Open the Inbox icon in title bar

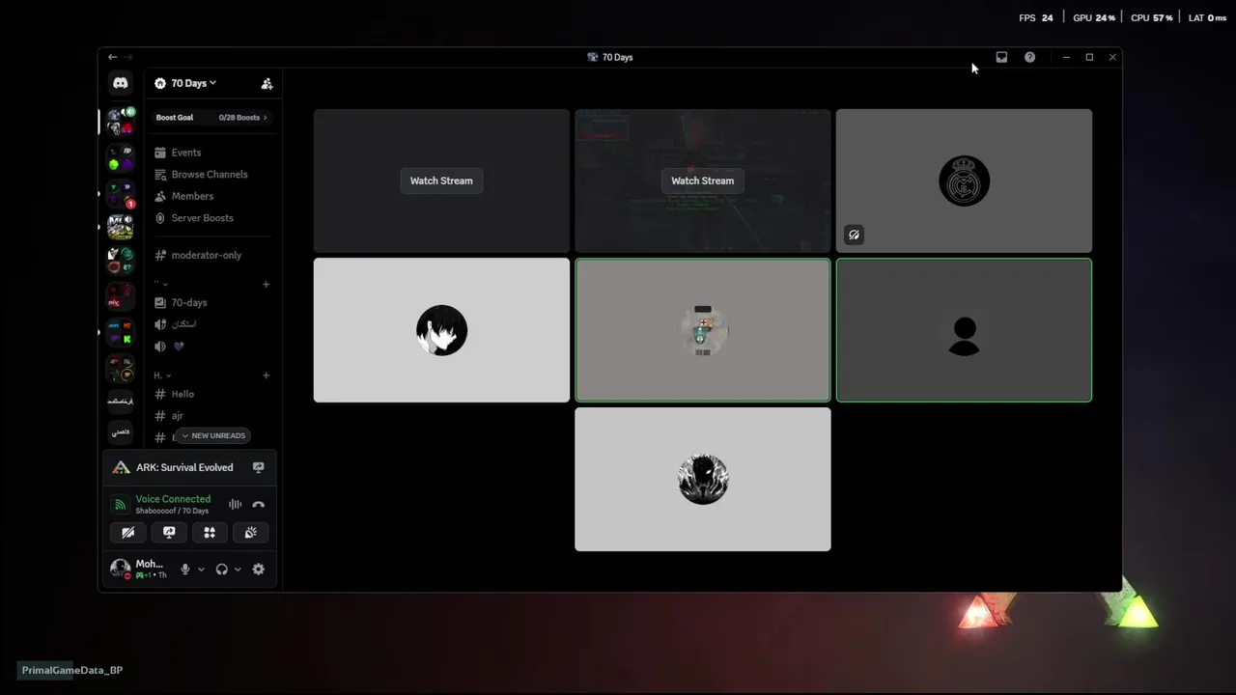click(1001, 57)
